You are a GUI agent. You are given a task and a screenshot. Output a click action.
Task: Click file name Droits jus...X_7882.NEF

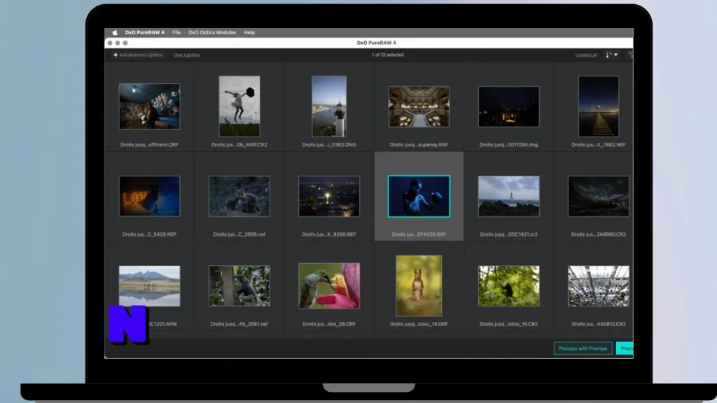(x=598, y=144)
